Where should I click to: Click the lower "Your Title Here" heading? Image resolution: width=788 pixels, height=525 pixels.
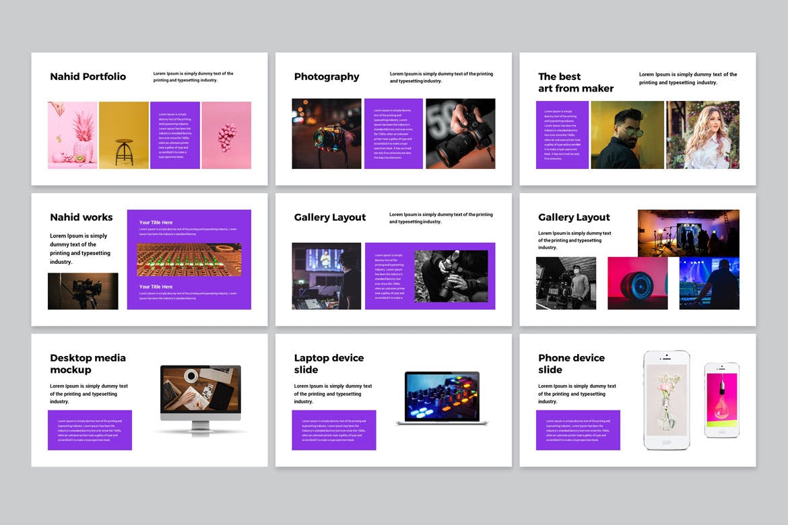pos(156,287)
